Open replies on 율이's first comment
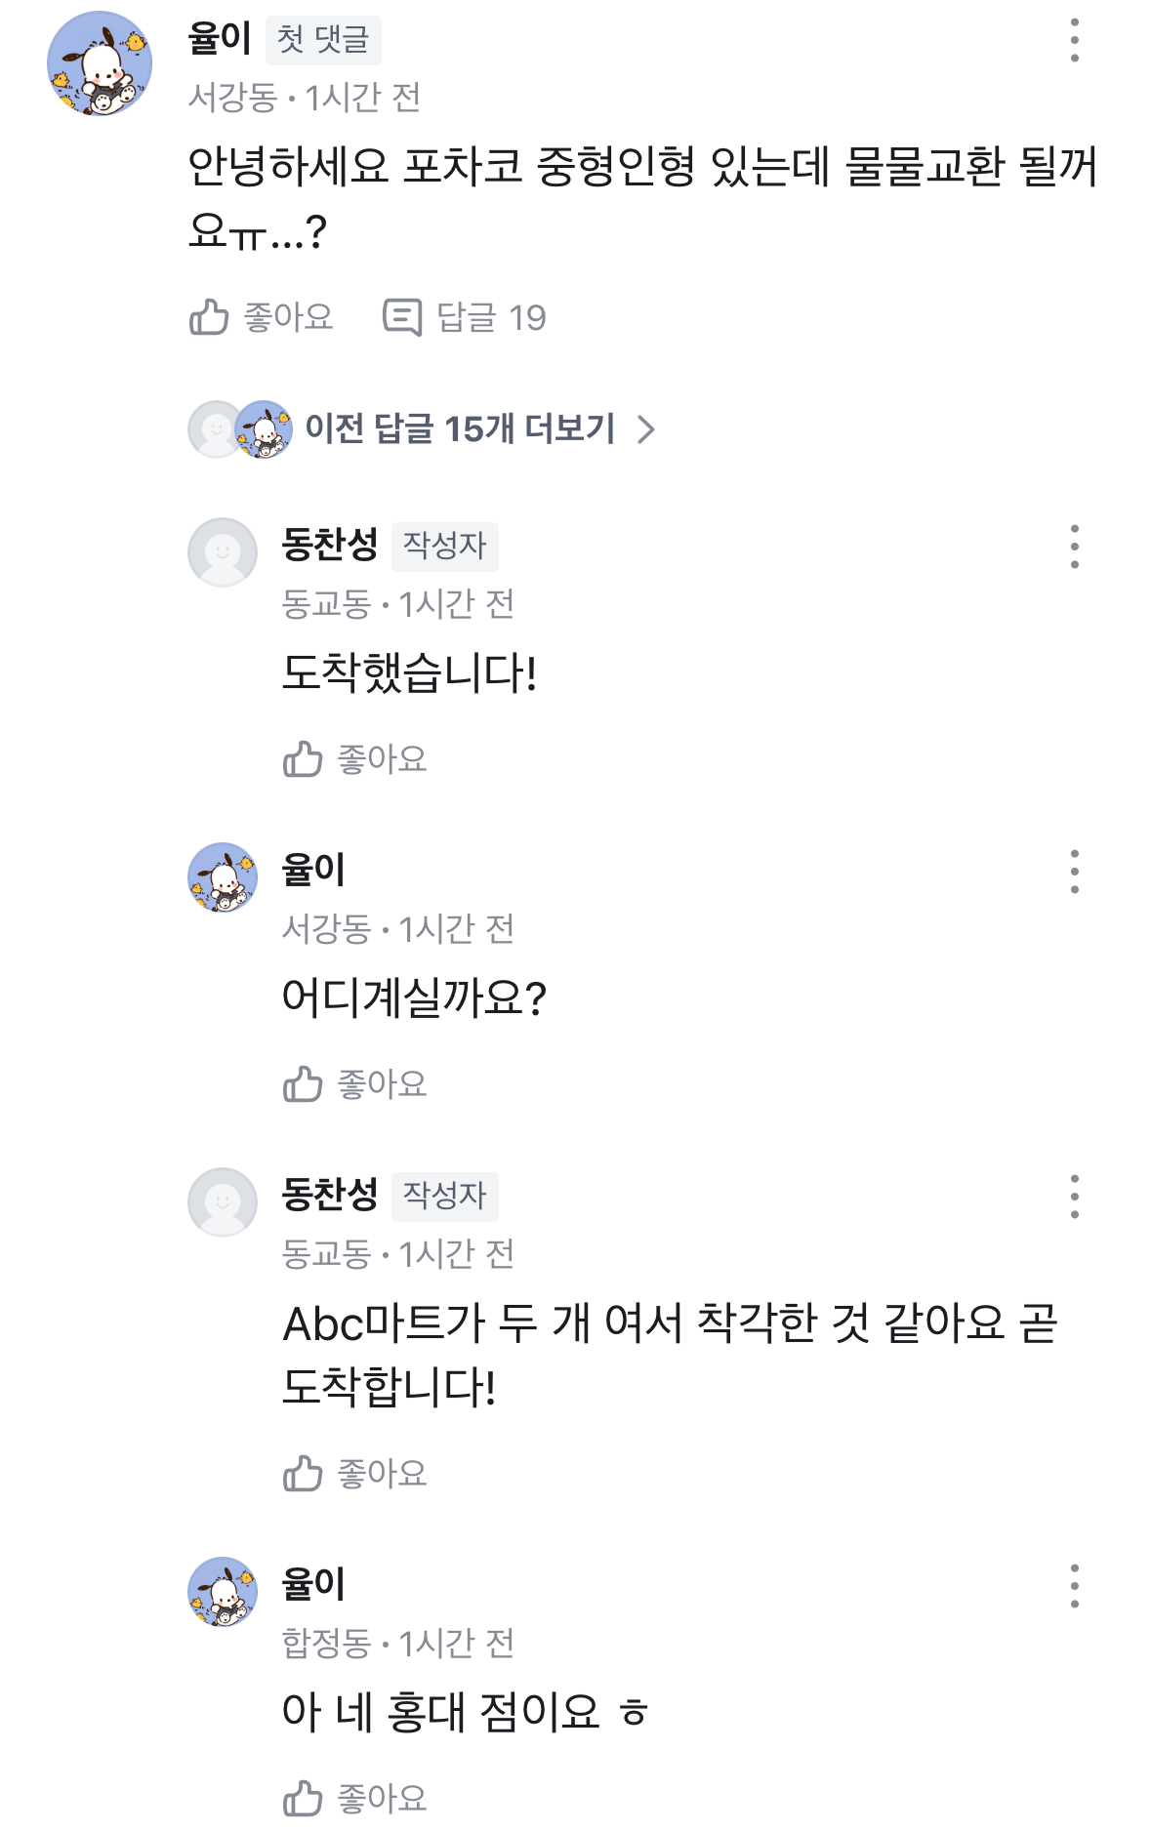 click(464, 317)
